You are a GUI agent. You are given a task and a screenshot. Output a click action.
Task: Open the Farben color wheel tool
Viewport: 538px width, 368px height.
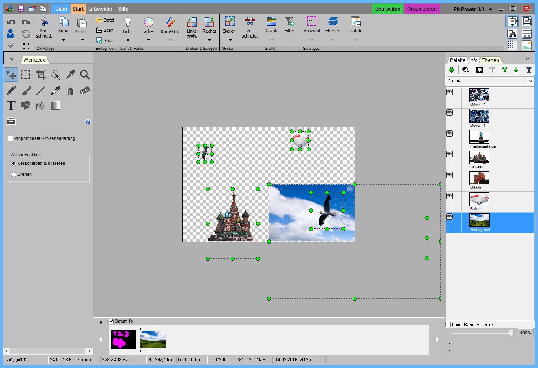pyautogui.click(x=148, y=22)
